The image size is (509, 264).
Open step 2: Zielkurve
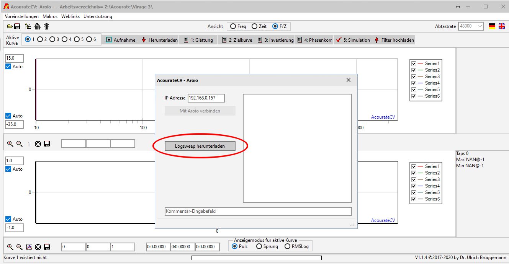tap(237, 40)
